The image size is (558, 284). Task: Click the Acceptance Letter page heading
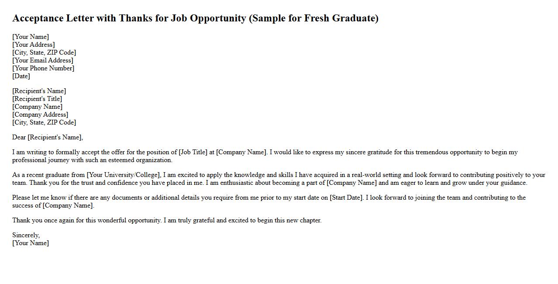195,18
